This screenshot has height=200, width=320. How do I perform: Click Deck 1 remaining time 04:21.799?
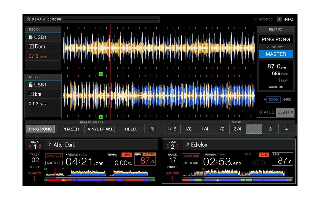[84, 162]
